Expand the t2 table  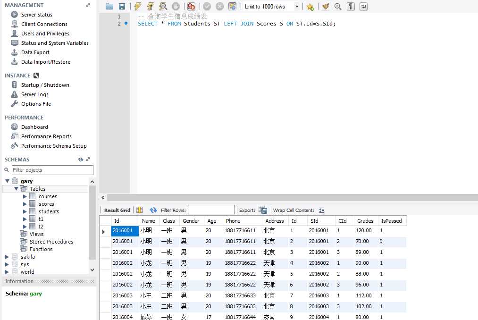(25, 227)
